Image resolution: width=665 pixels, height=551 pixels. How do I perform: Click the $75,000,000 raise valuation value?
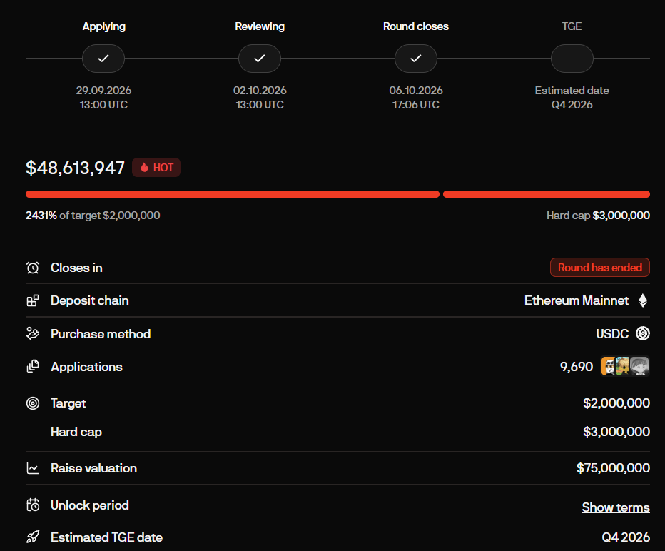click(613, 468)
